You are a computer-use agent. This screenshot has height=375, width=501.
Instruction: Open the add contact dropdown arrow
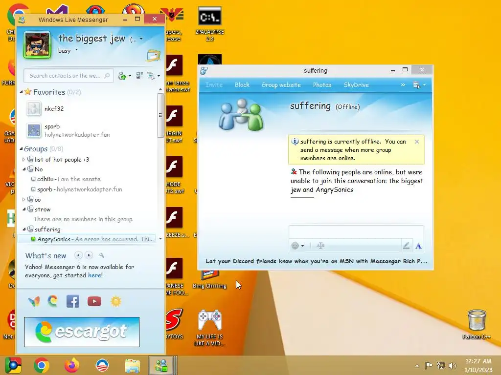[130, 76]
